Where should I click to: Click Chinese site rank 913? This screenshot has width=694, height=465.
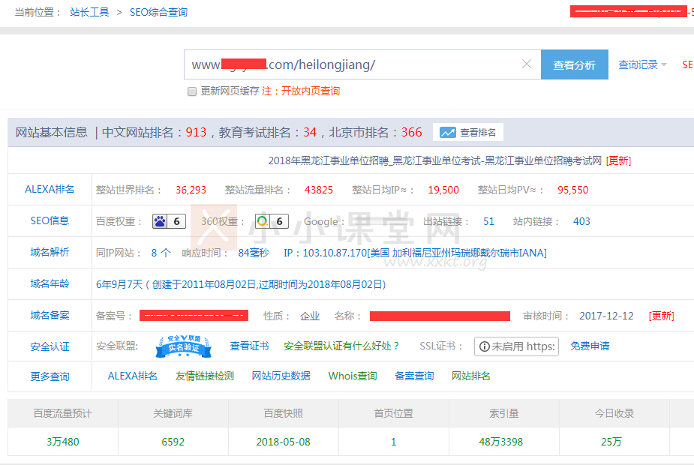pos(196,132)
